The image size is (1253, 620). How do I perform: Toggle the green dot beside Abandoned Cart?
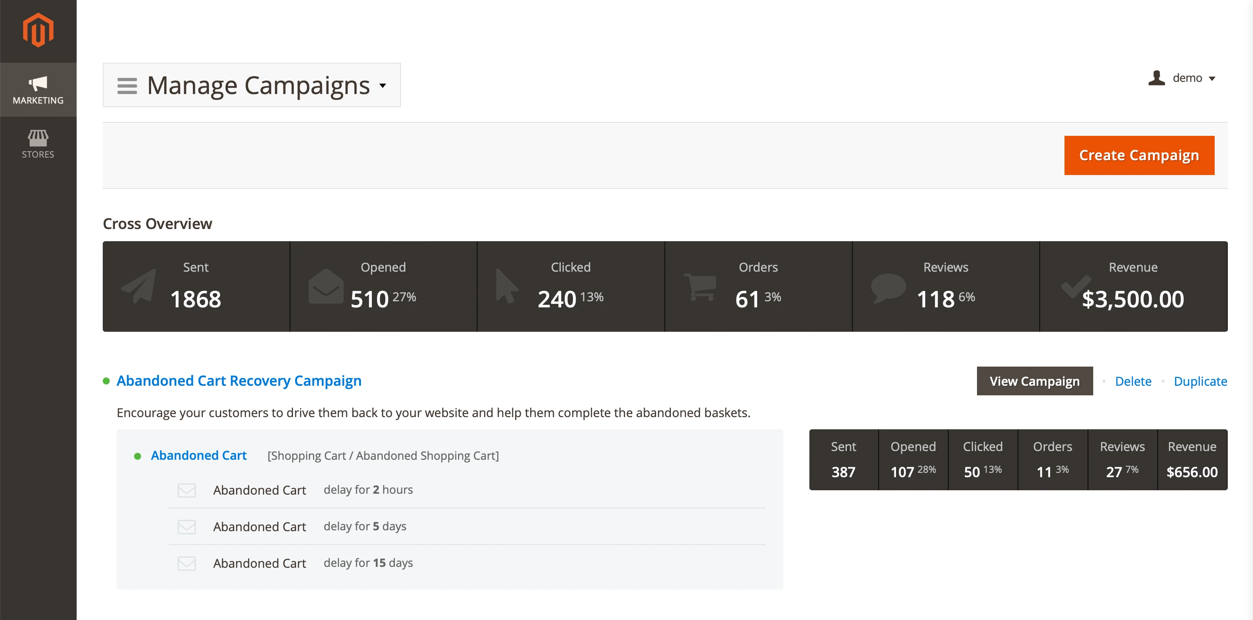[137, 456]
